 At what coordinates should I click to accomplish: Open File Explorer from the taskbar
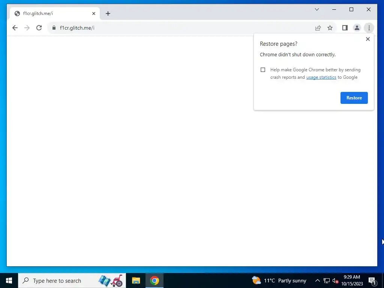click(136, 280)
